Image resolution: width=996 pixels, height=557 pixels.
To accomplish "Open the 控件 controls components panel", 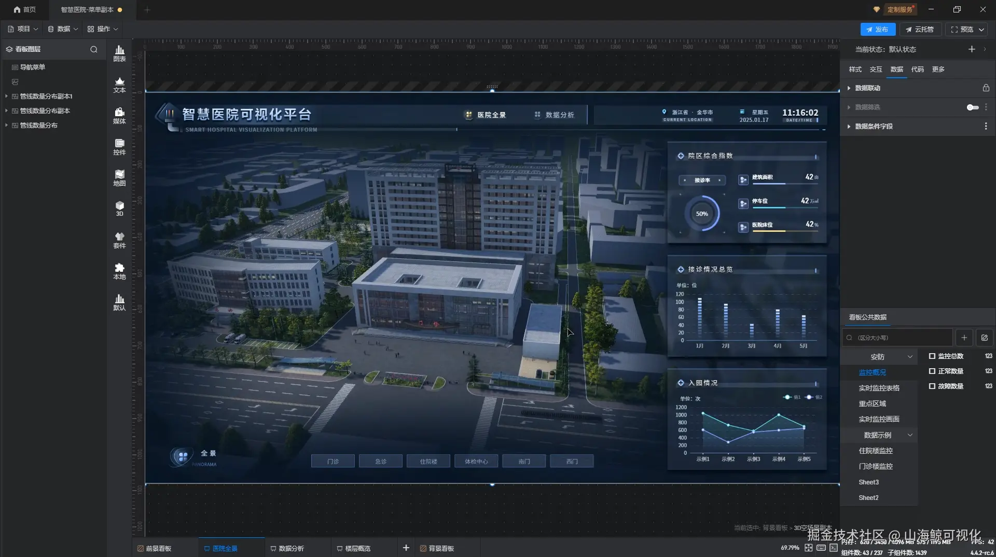I will coord(119,147).
